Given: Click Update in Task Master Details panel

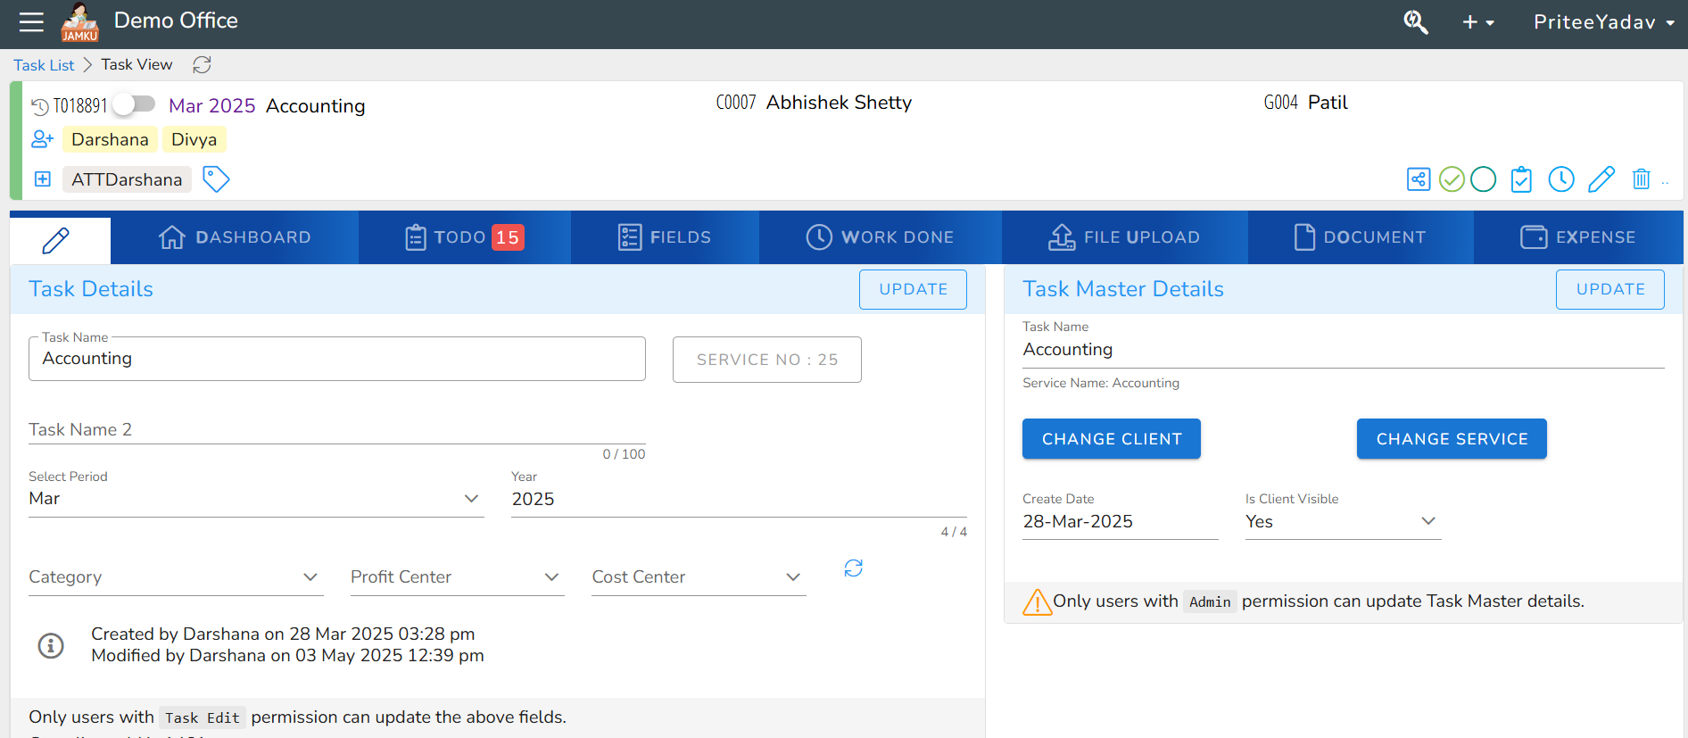Looking at the screenshot, I should pos(1610,289).
